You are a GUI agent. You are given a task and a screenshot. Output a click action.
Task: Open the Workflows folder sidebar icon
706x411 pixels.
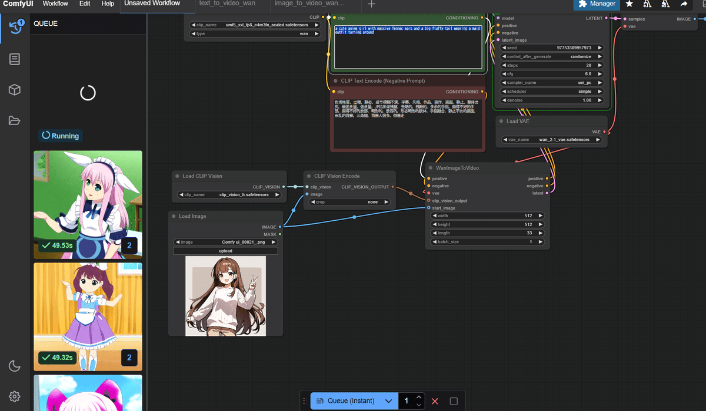15,120
